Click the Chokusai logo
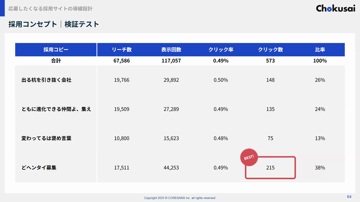The height and width of the screenshot is (202, 360). coord(336,8)
